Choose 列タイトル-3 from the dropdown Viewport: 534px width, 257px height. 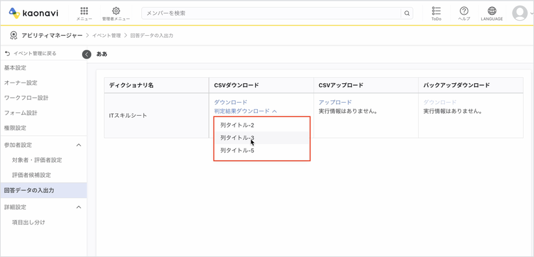[262, 138]
